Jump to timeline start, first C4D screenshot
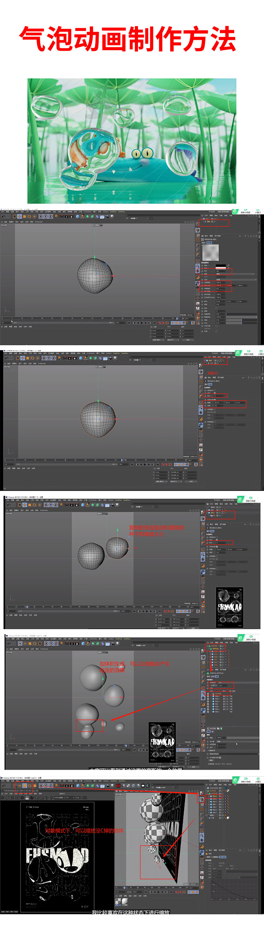The height and width of the screenshot is (937, 264). coord(129,323)
